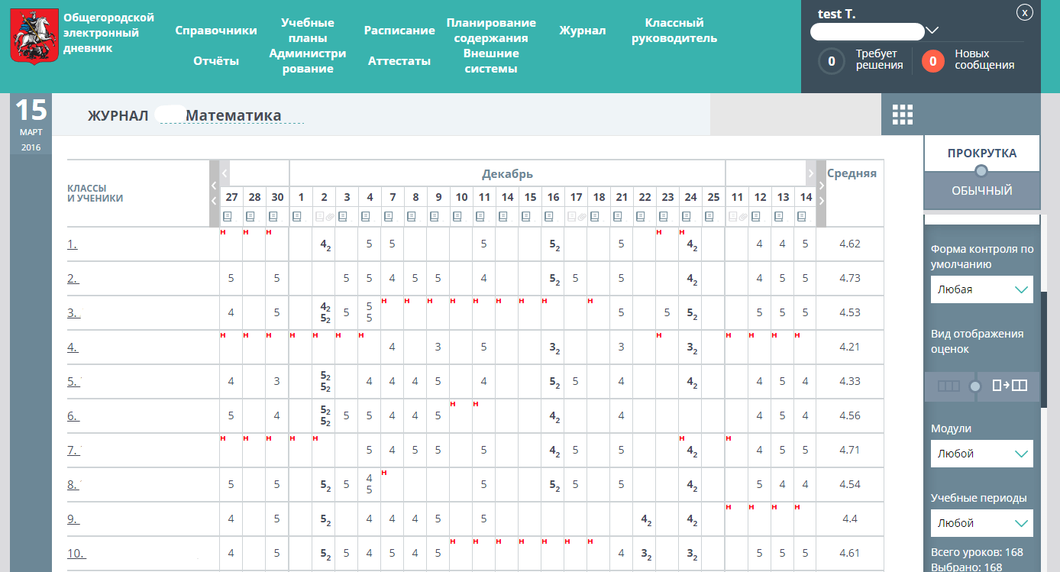Open 'Форма контроля по умолчанию' dropdown
Screen dimensions: 1060x572
pos(982,289)
